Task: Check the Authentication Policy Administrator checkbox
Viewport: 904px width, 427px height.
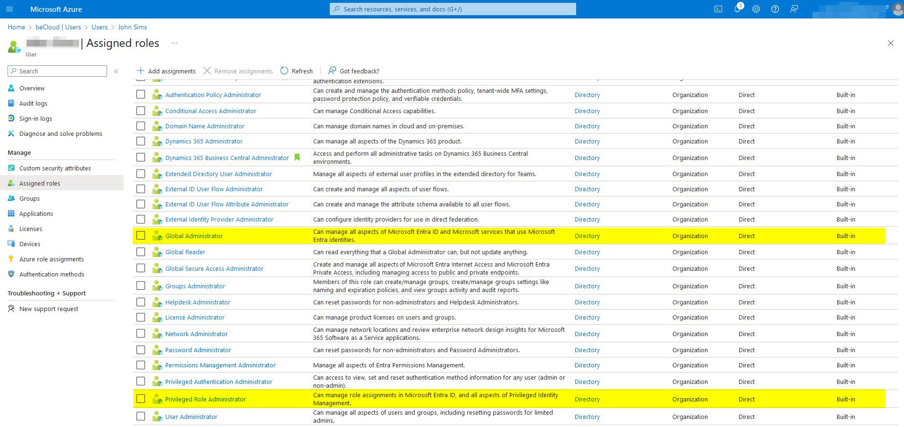Action: pos(141,94)
